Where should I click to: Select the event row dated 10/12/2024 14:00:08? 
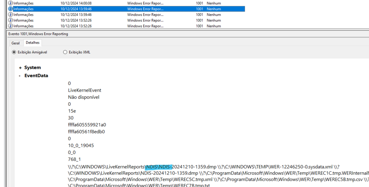[127, 3]
